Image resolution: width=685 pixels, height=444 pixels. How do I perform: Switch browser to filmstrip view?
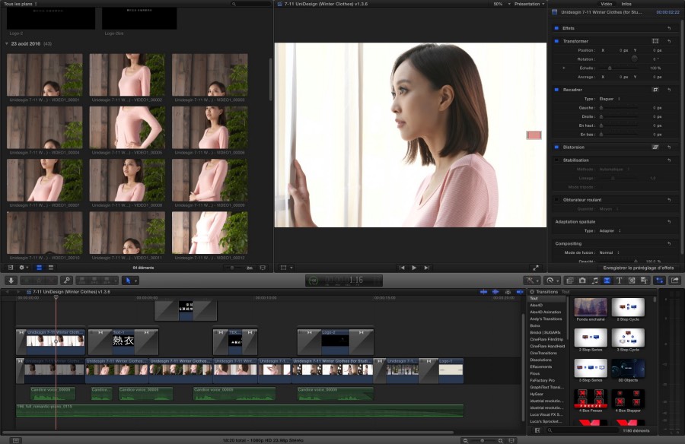tap(39, 268)
